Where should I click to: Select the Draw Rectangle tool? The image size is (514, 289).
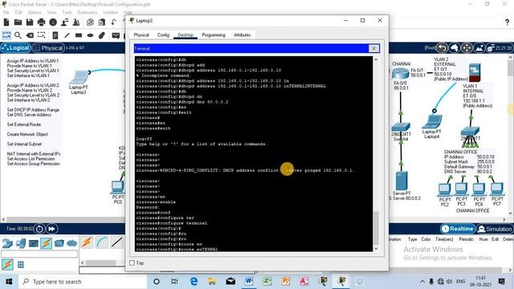coord(79,35)
